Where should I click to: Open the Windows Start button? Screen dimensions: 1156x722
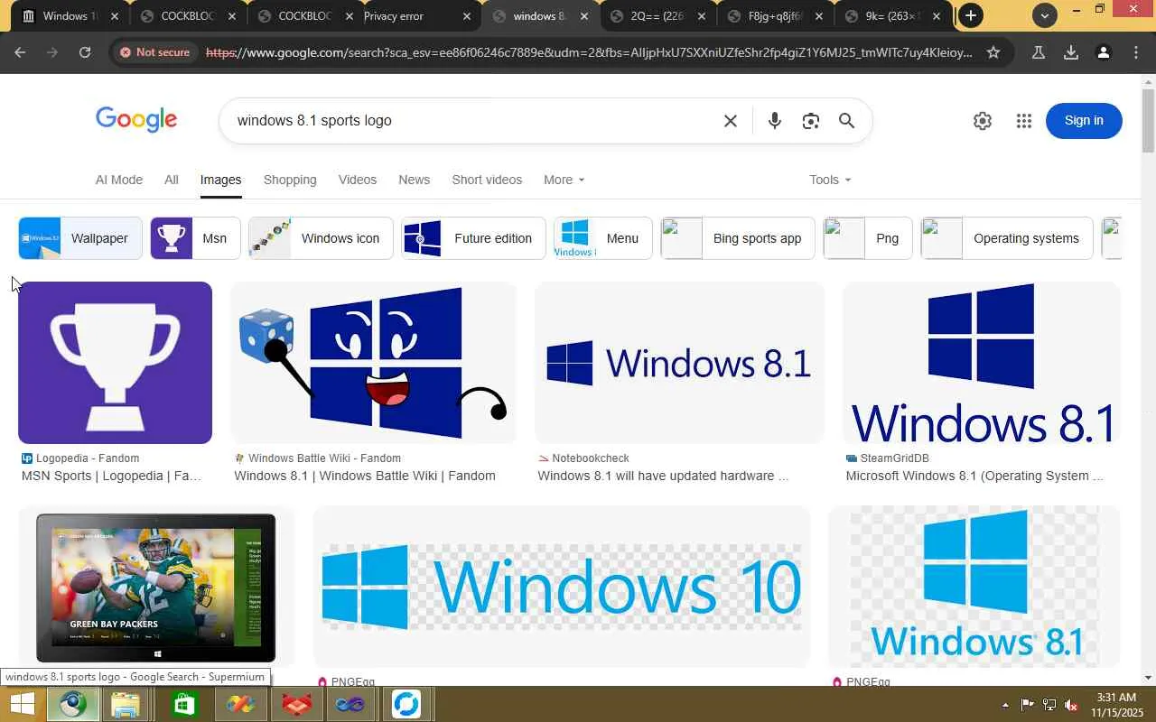pos(22,704)
